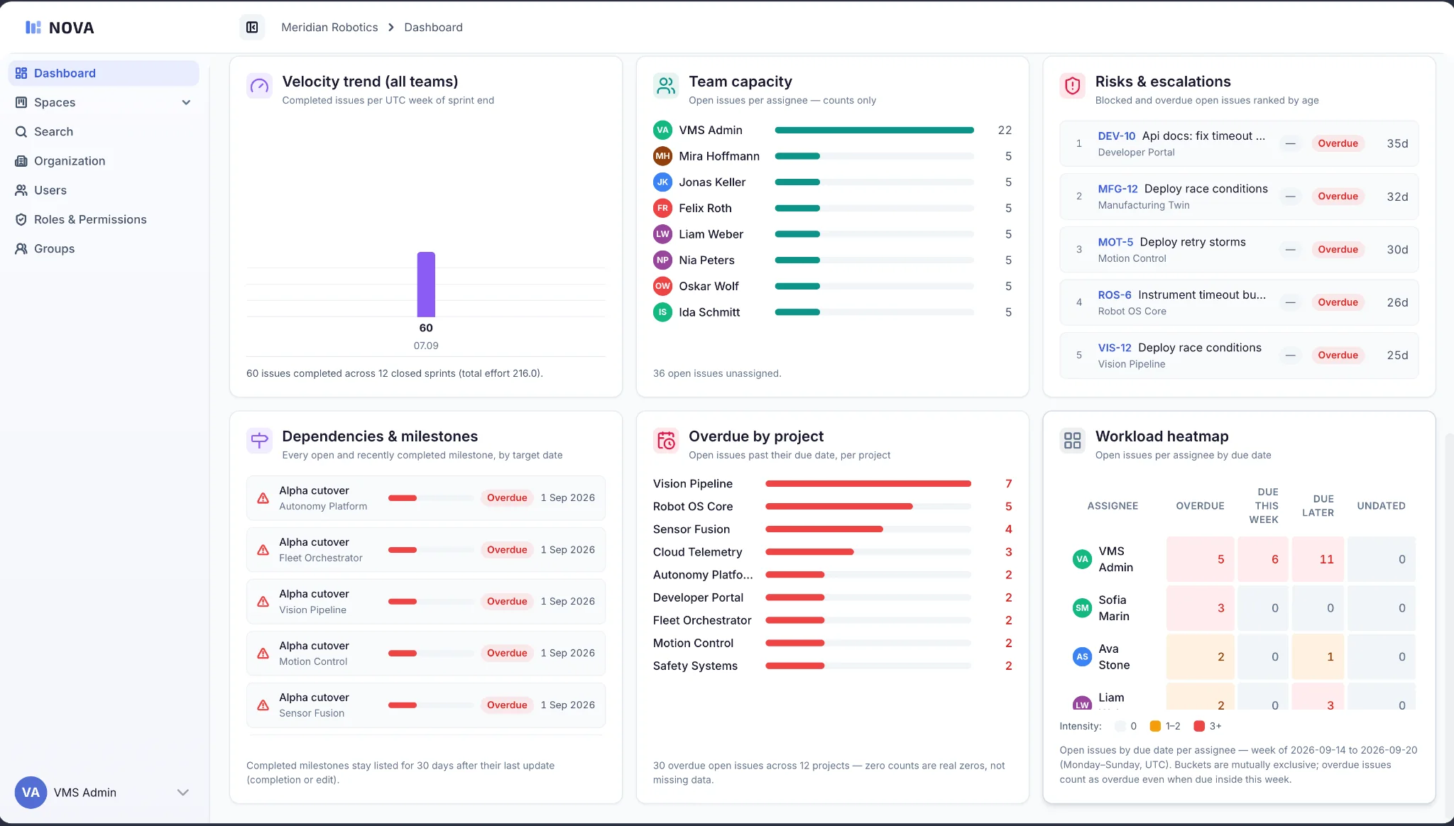Click the NOVA logo icon
1454x826 pixels.
(x=33, y=28)
